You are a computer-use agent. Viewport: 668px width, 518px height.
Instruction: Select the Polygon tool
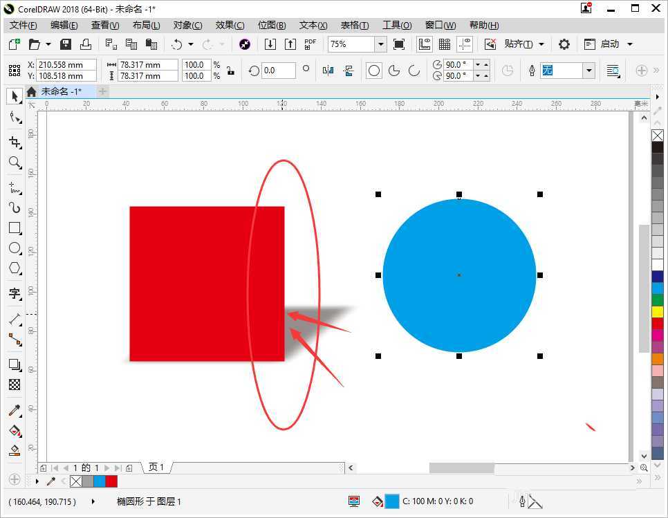click(15, 268)
